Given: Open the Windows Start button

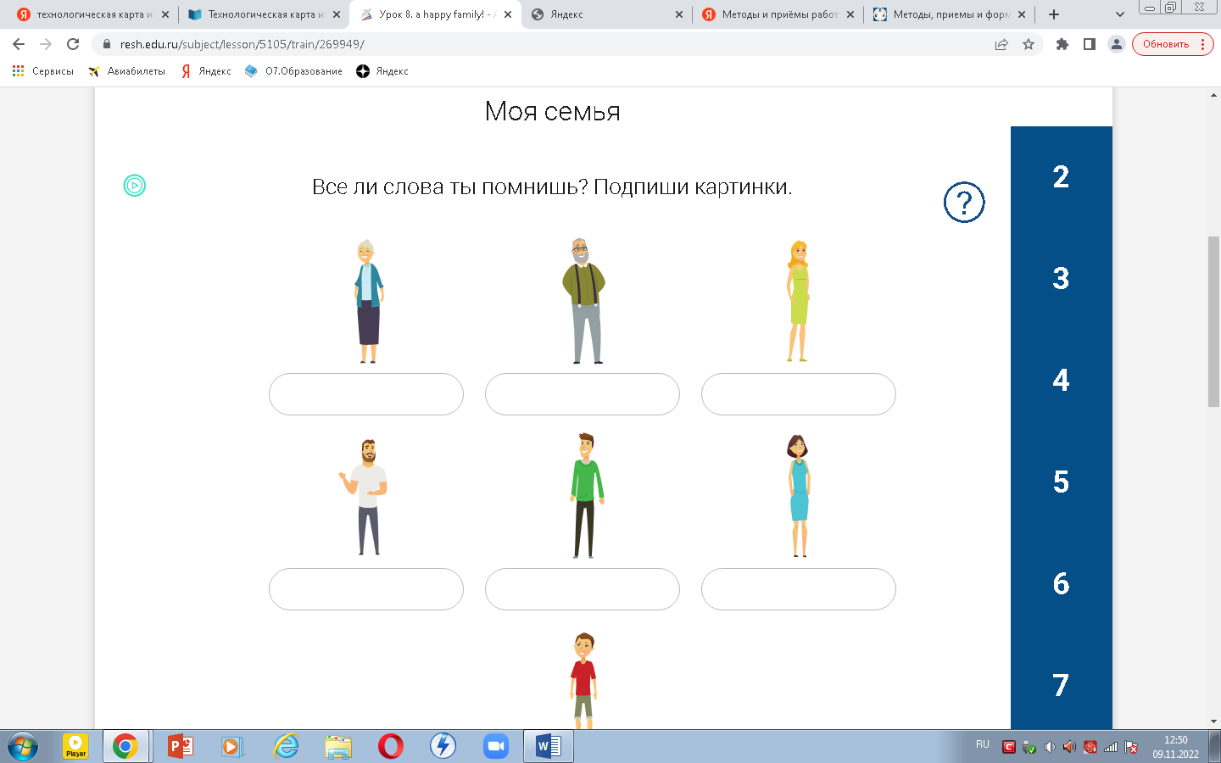Looking at the screenshot, I should coord(23,746).
